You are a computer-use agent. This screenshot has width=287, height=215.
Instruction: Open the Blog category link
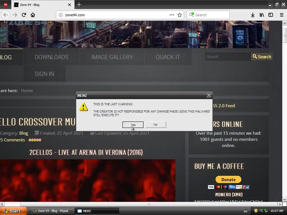pos(24,133)
